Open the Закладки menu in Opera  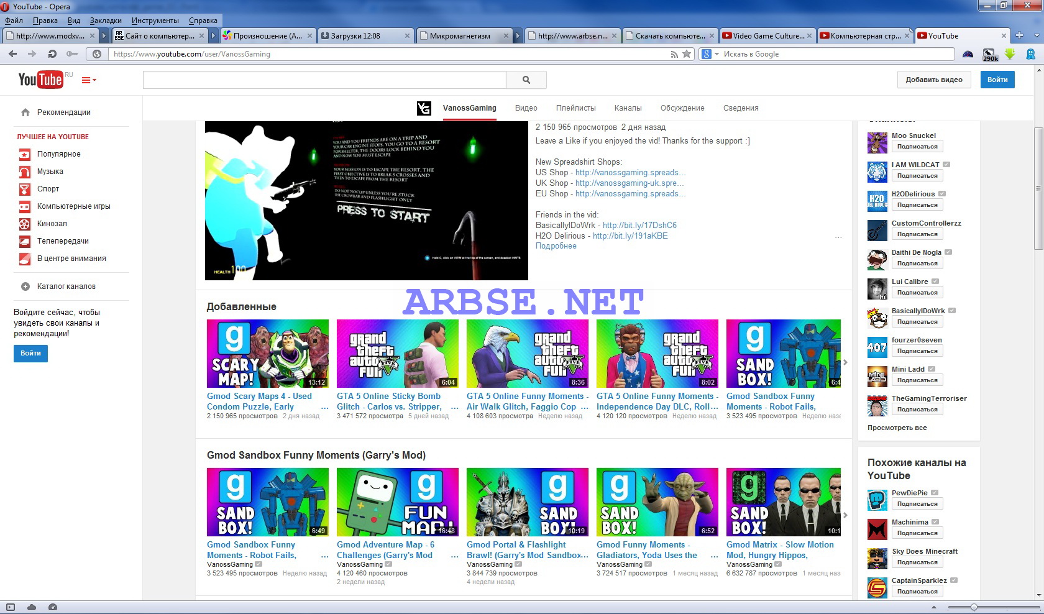(x=106, y=21)
